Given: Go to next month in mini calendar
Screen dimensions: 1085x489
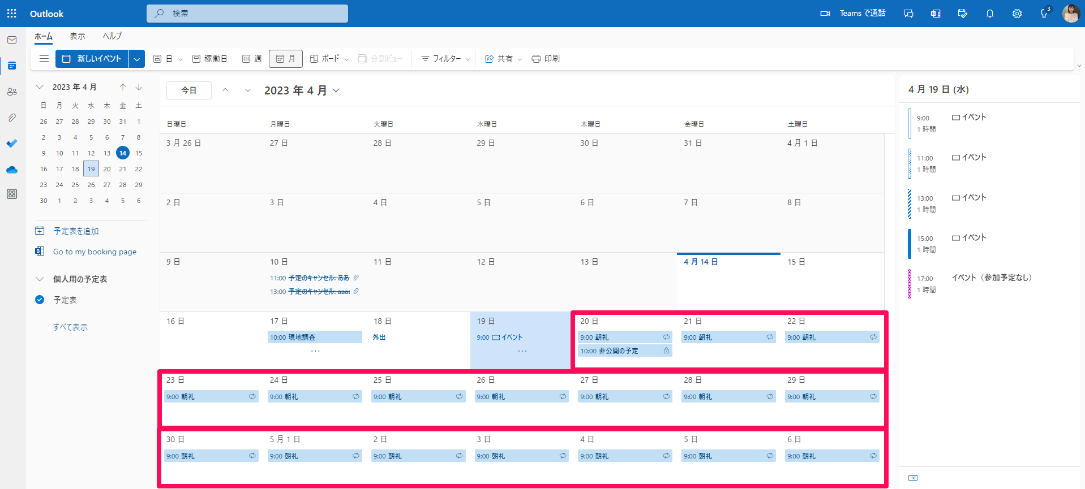Looking at the screenshot, I should 139,87.
